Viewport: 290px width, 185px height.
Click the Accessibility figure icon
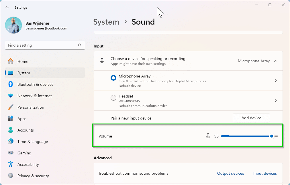point(11,164)
